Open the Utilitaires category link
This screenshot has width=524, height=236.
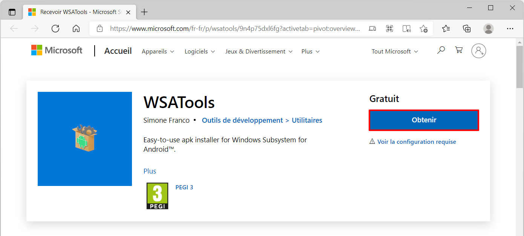point(307,120)
